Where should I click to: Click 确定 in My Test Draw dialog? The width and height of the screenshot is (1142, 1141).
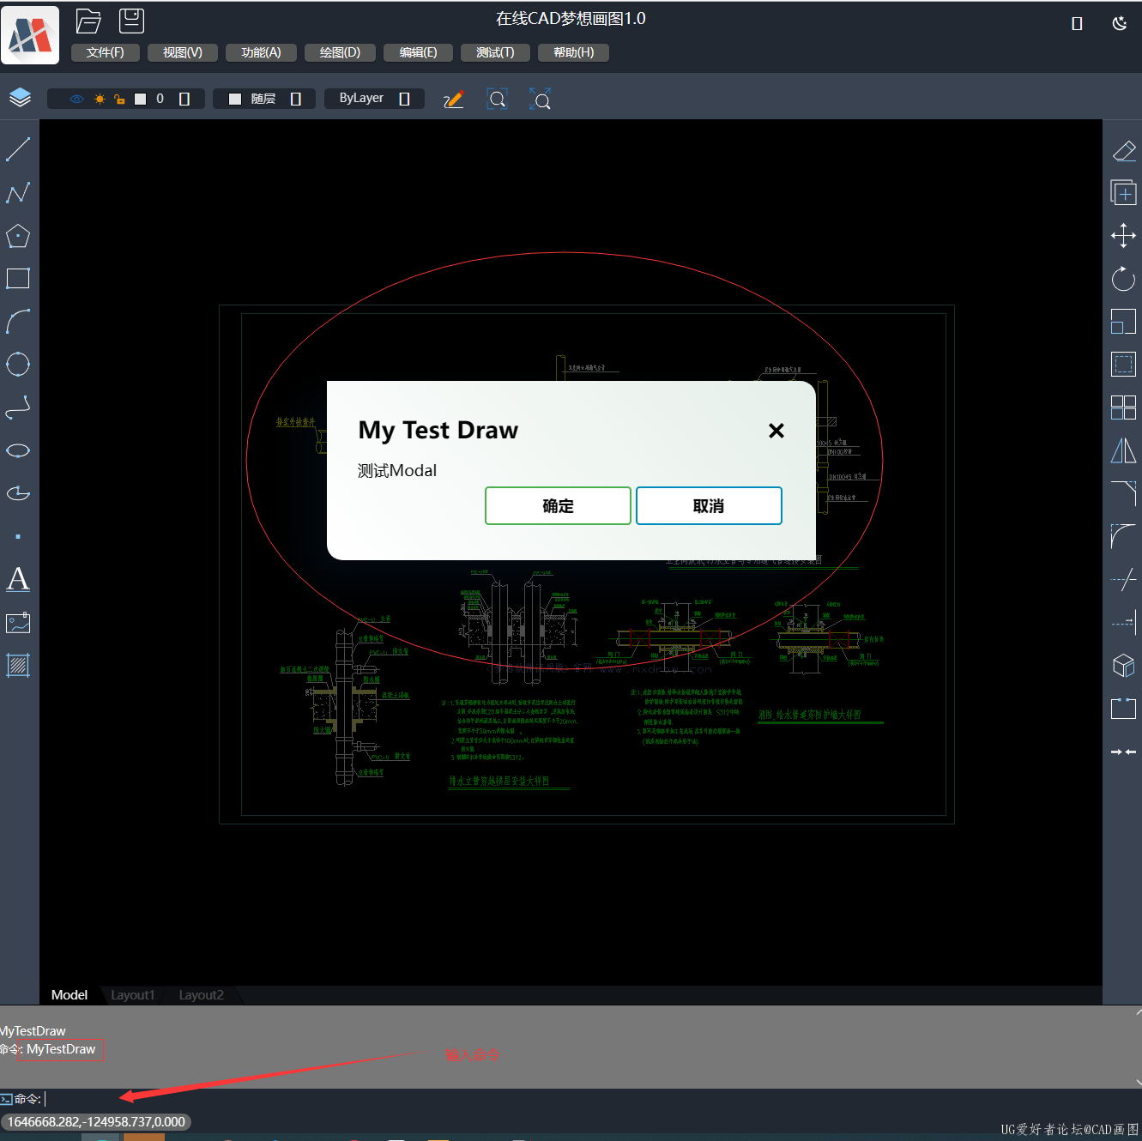point(558,506)
